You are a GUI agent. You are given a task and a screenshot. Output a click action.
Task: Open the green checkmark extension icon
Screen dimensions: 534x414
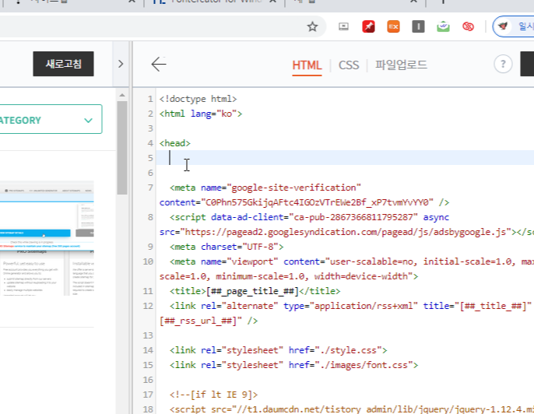(443, 26)
